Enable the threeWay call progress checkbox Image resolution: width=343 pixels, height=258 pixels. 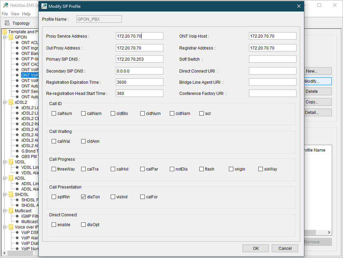[x=54, y=169]
